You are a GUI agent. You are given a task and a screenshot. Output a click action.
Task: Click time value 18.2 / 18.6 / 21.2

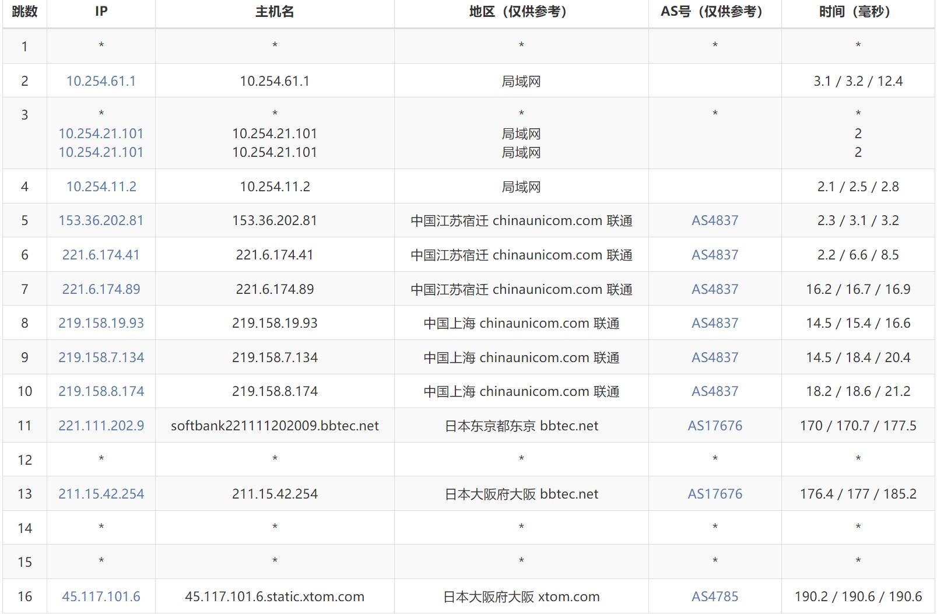(858, 391)
